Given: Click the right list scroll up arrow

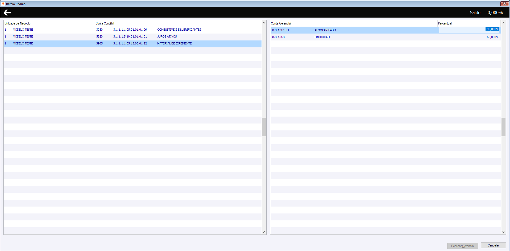Looking at the screenshot, I should (503, 23).
